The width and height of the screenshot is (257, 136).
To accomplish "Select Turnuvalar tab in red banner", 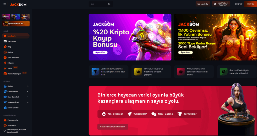I will (187, 114).
